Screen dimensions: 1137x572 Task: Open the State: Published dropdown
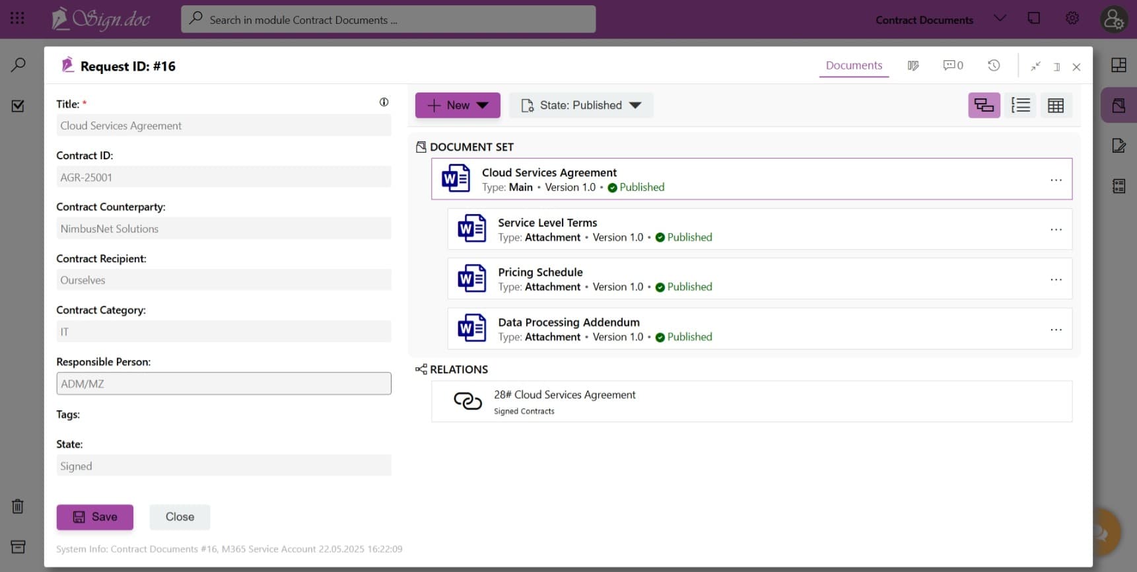[581, 105]
